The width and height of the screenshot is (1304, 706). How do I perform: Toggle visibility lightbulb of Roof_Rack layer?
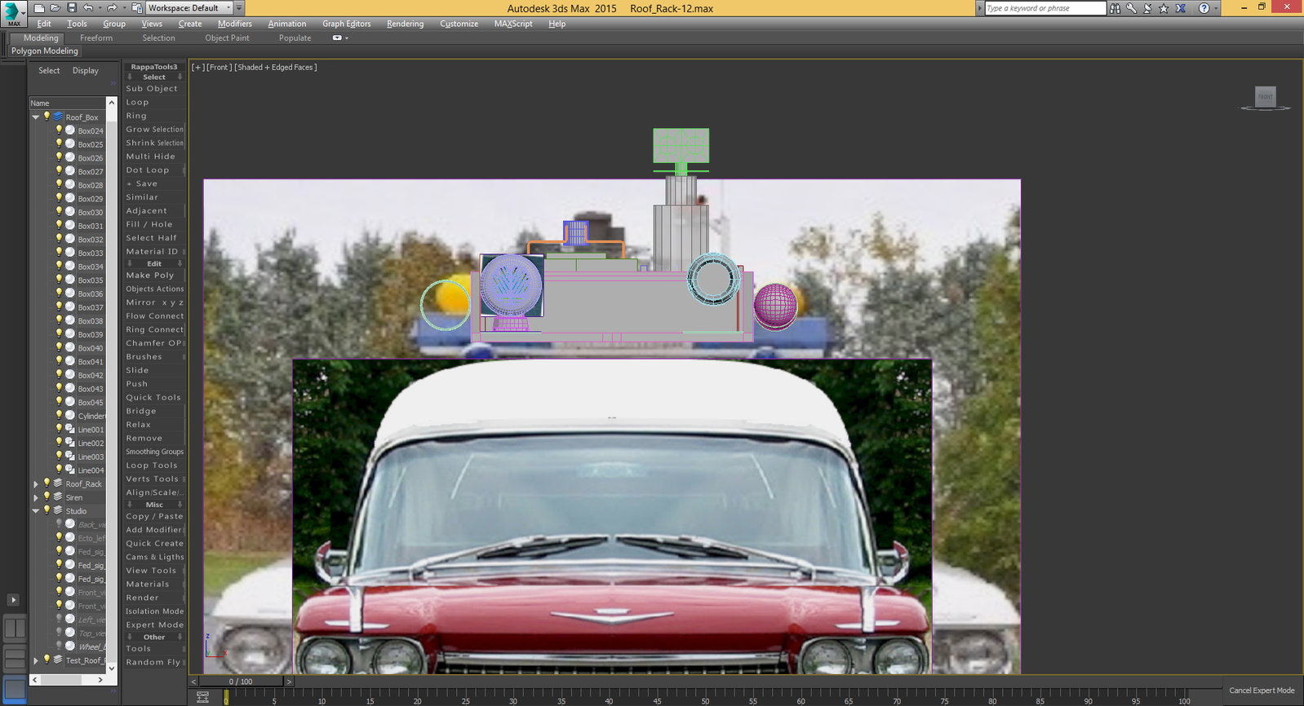tap(47, 483)
